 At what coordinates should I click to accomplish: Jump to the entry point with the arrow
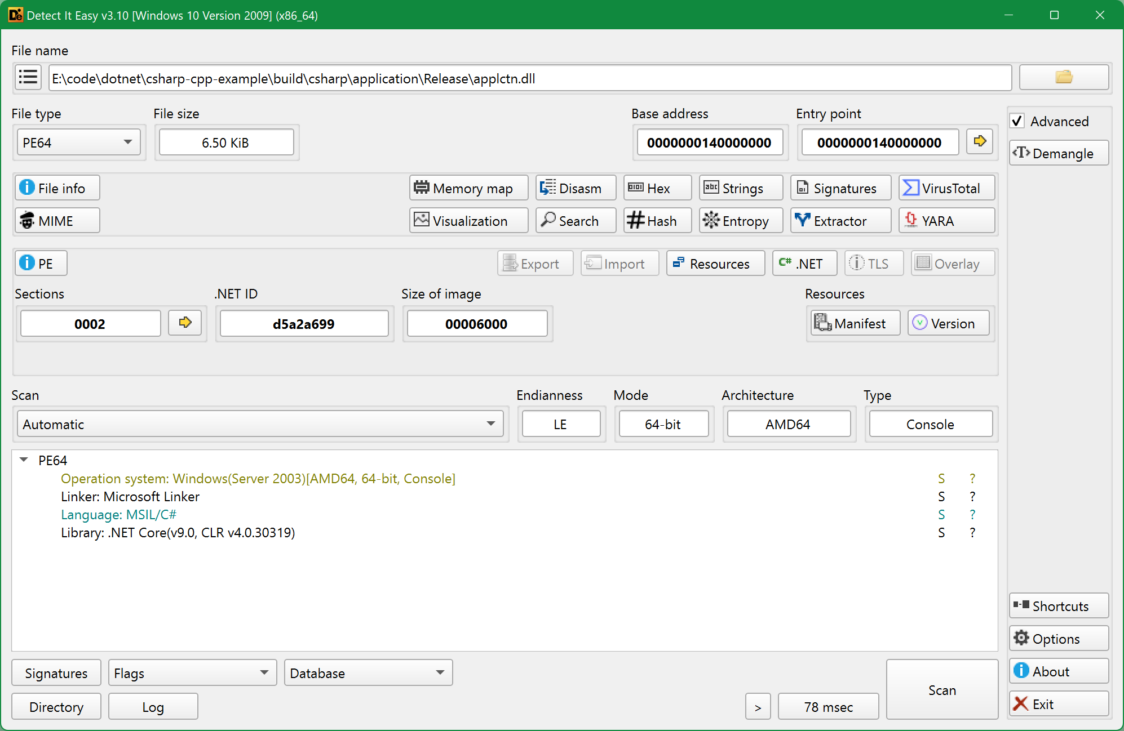pyautogui.click(x=980, y=142)
